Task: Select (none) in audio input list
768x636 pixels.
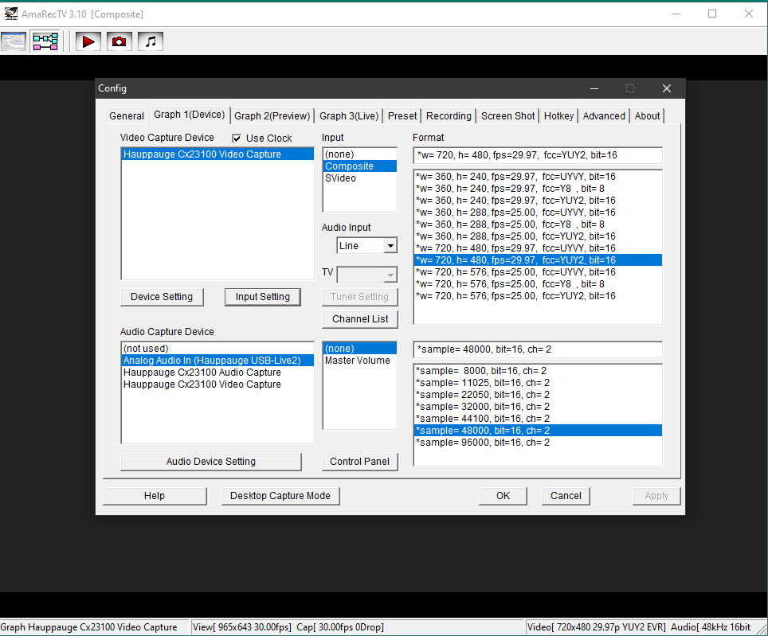Action: 359,349
